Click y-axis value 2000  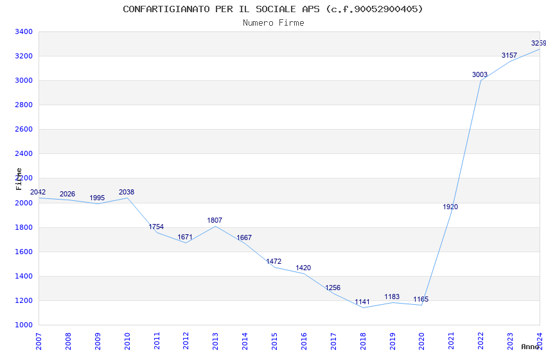(24, 203)
